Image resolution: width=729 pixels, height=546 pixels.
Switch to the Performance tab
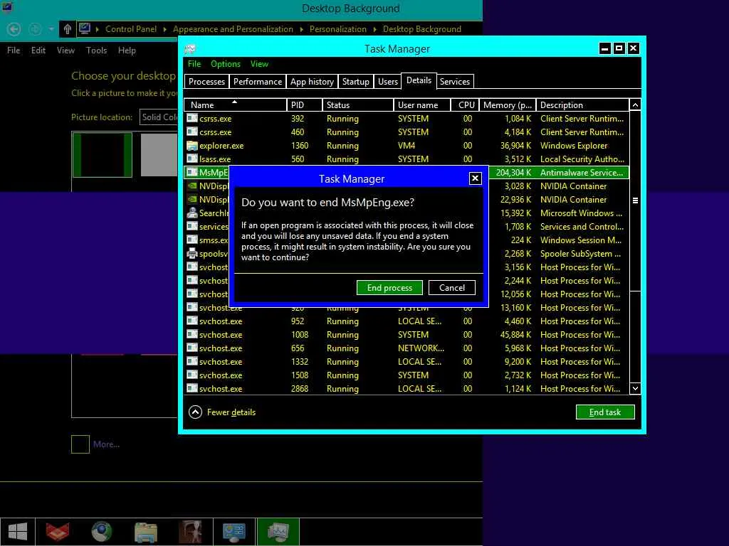[x=258, y=81]
